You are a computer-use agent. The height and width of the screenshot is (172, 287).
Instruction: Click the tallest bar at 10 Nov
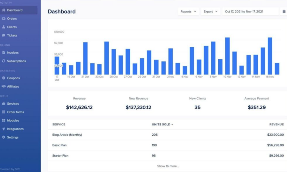[227, 56]
